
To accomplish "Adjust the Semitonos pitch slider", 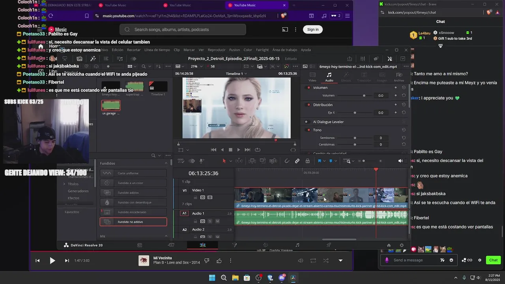I will [354, 138].
